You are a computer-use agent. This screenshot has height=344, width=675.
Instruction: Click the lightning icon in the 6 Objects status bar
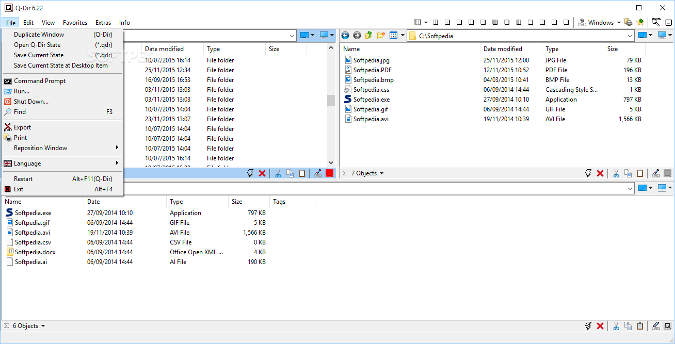588,326
